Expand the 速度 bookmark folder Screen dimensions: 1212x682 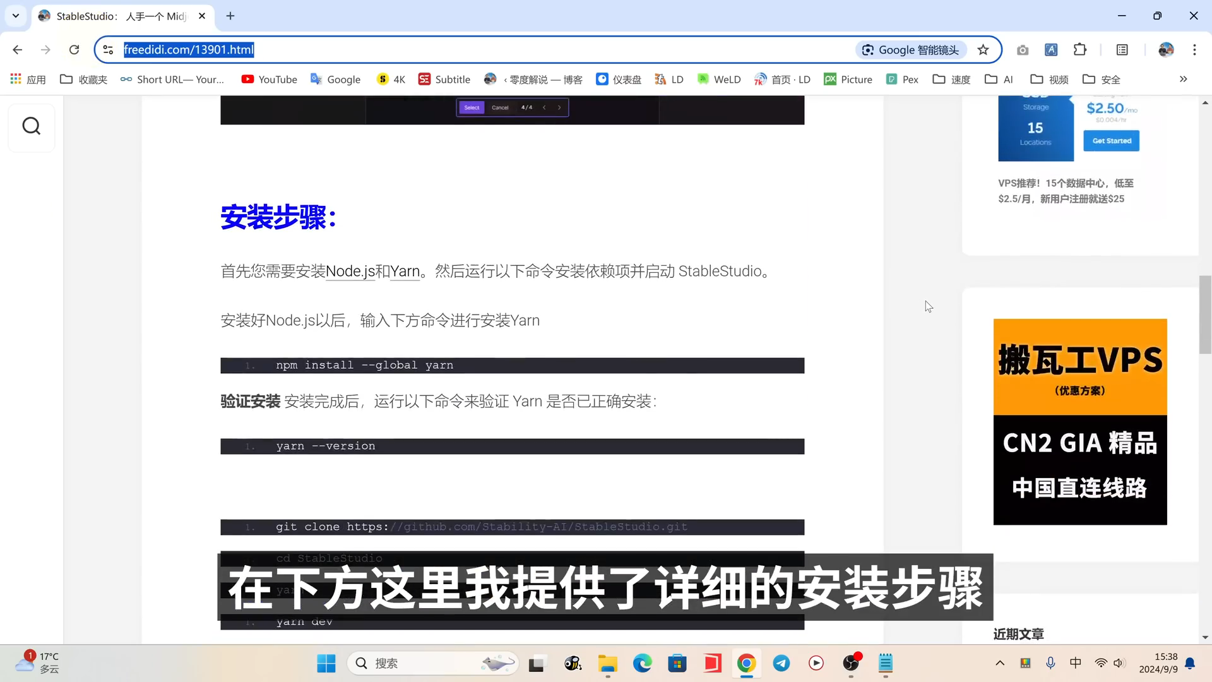[x=951, y=79]
